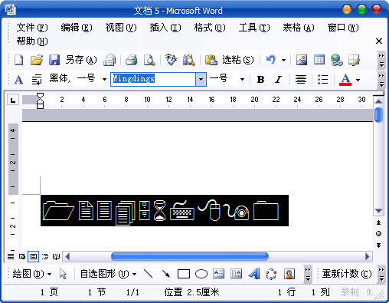
Task: Open styles and formatting A icon
Action: (x=18, y=80)
